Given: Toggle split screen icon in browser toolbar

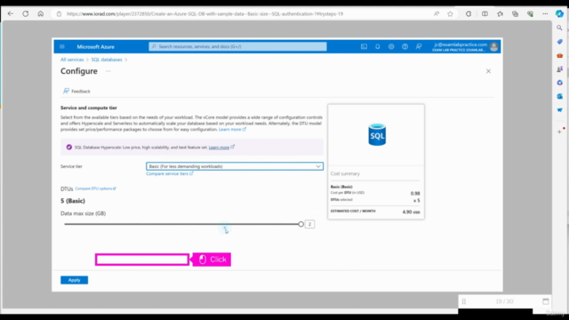Looking at the screenshot, I should [485, 14].
